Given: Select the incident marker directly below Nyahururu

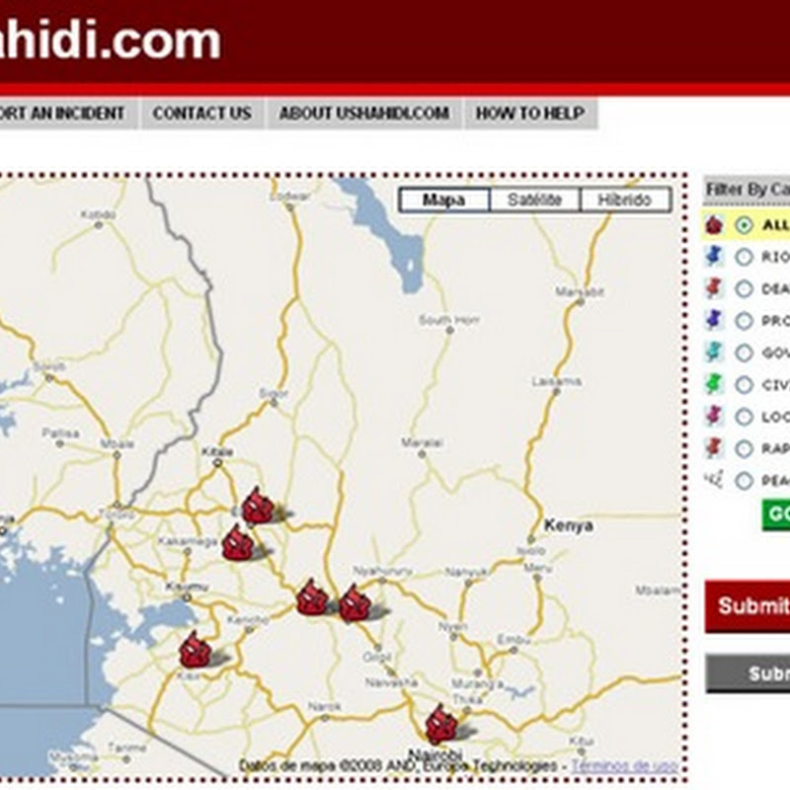Looking at the screenshot, I should (x=355, y=603).
